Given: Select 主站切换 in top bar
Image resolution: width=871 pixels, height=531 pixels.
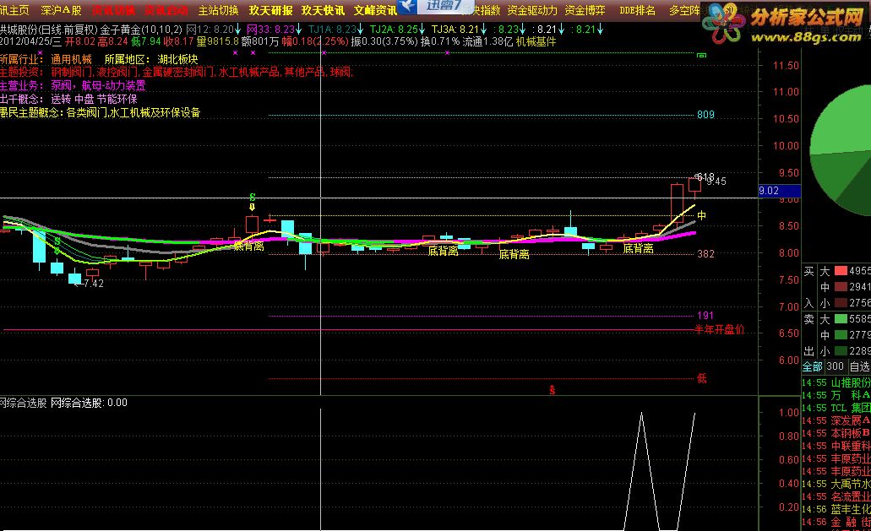Looking at the screenshot, I should (x=218, y=10).
